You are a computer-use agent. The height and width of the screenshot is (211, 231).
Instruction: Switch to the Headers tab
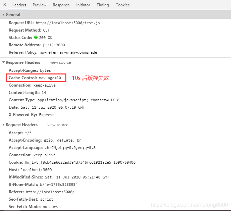click(19, 5)
